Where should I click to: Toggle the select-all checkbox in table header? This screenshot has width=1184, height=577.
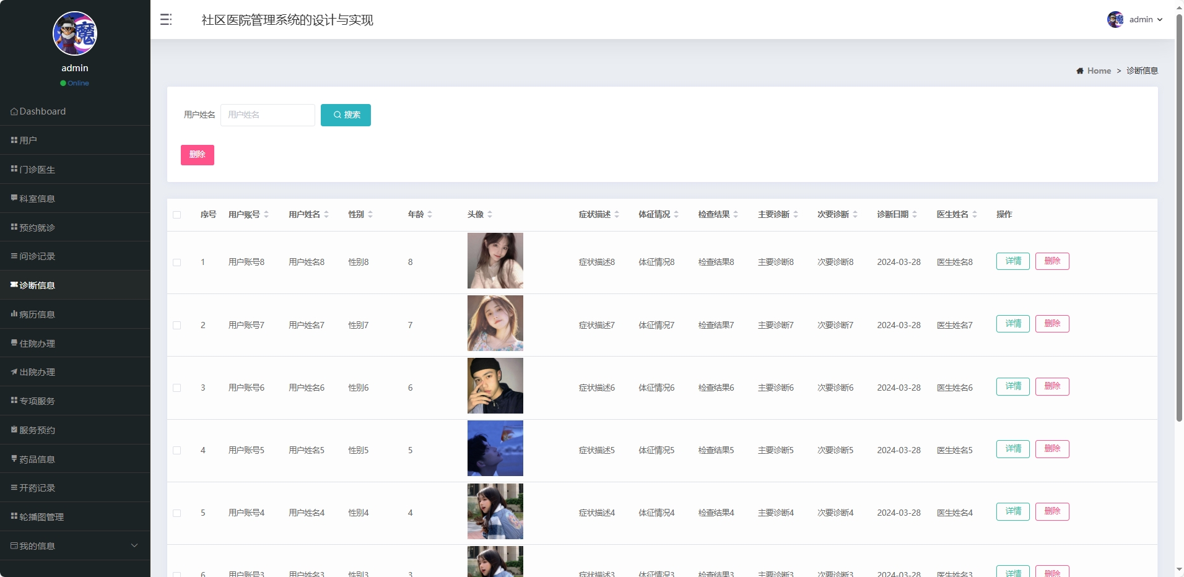click(177, 215)
